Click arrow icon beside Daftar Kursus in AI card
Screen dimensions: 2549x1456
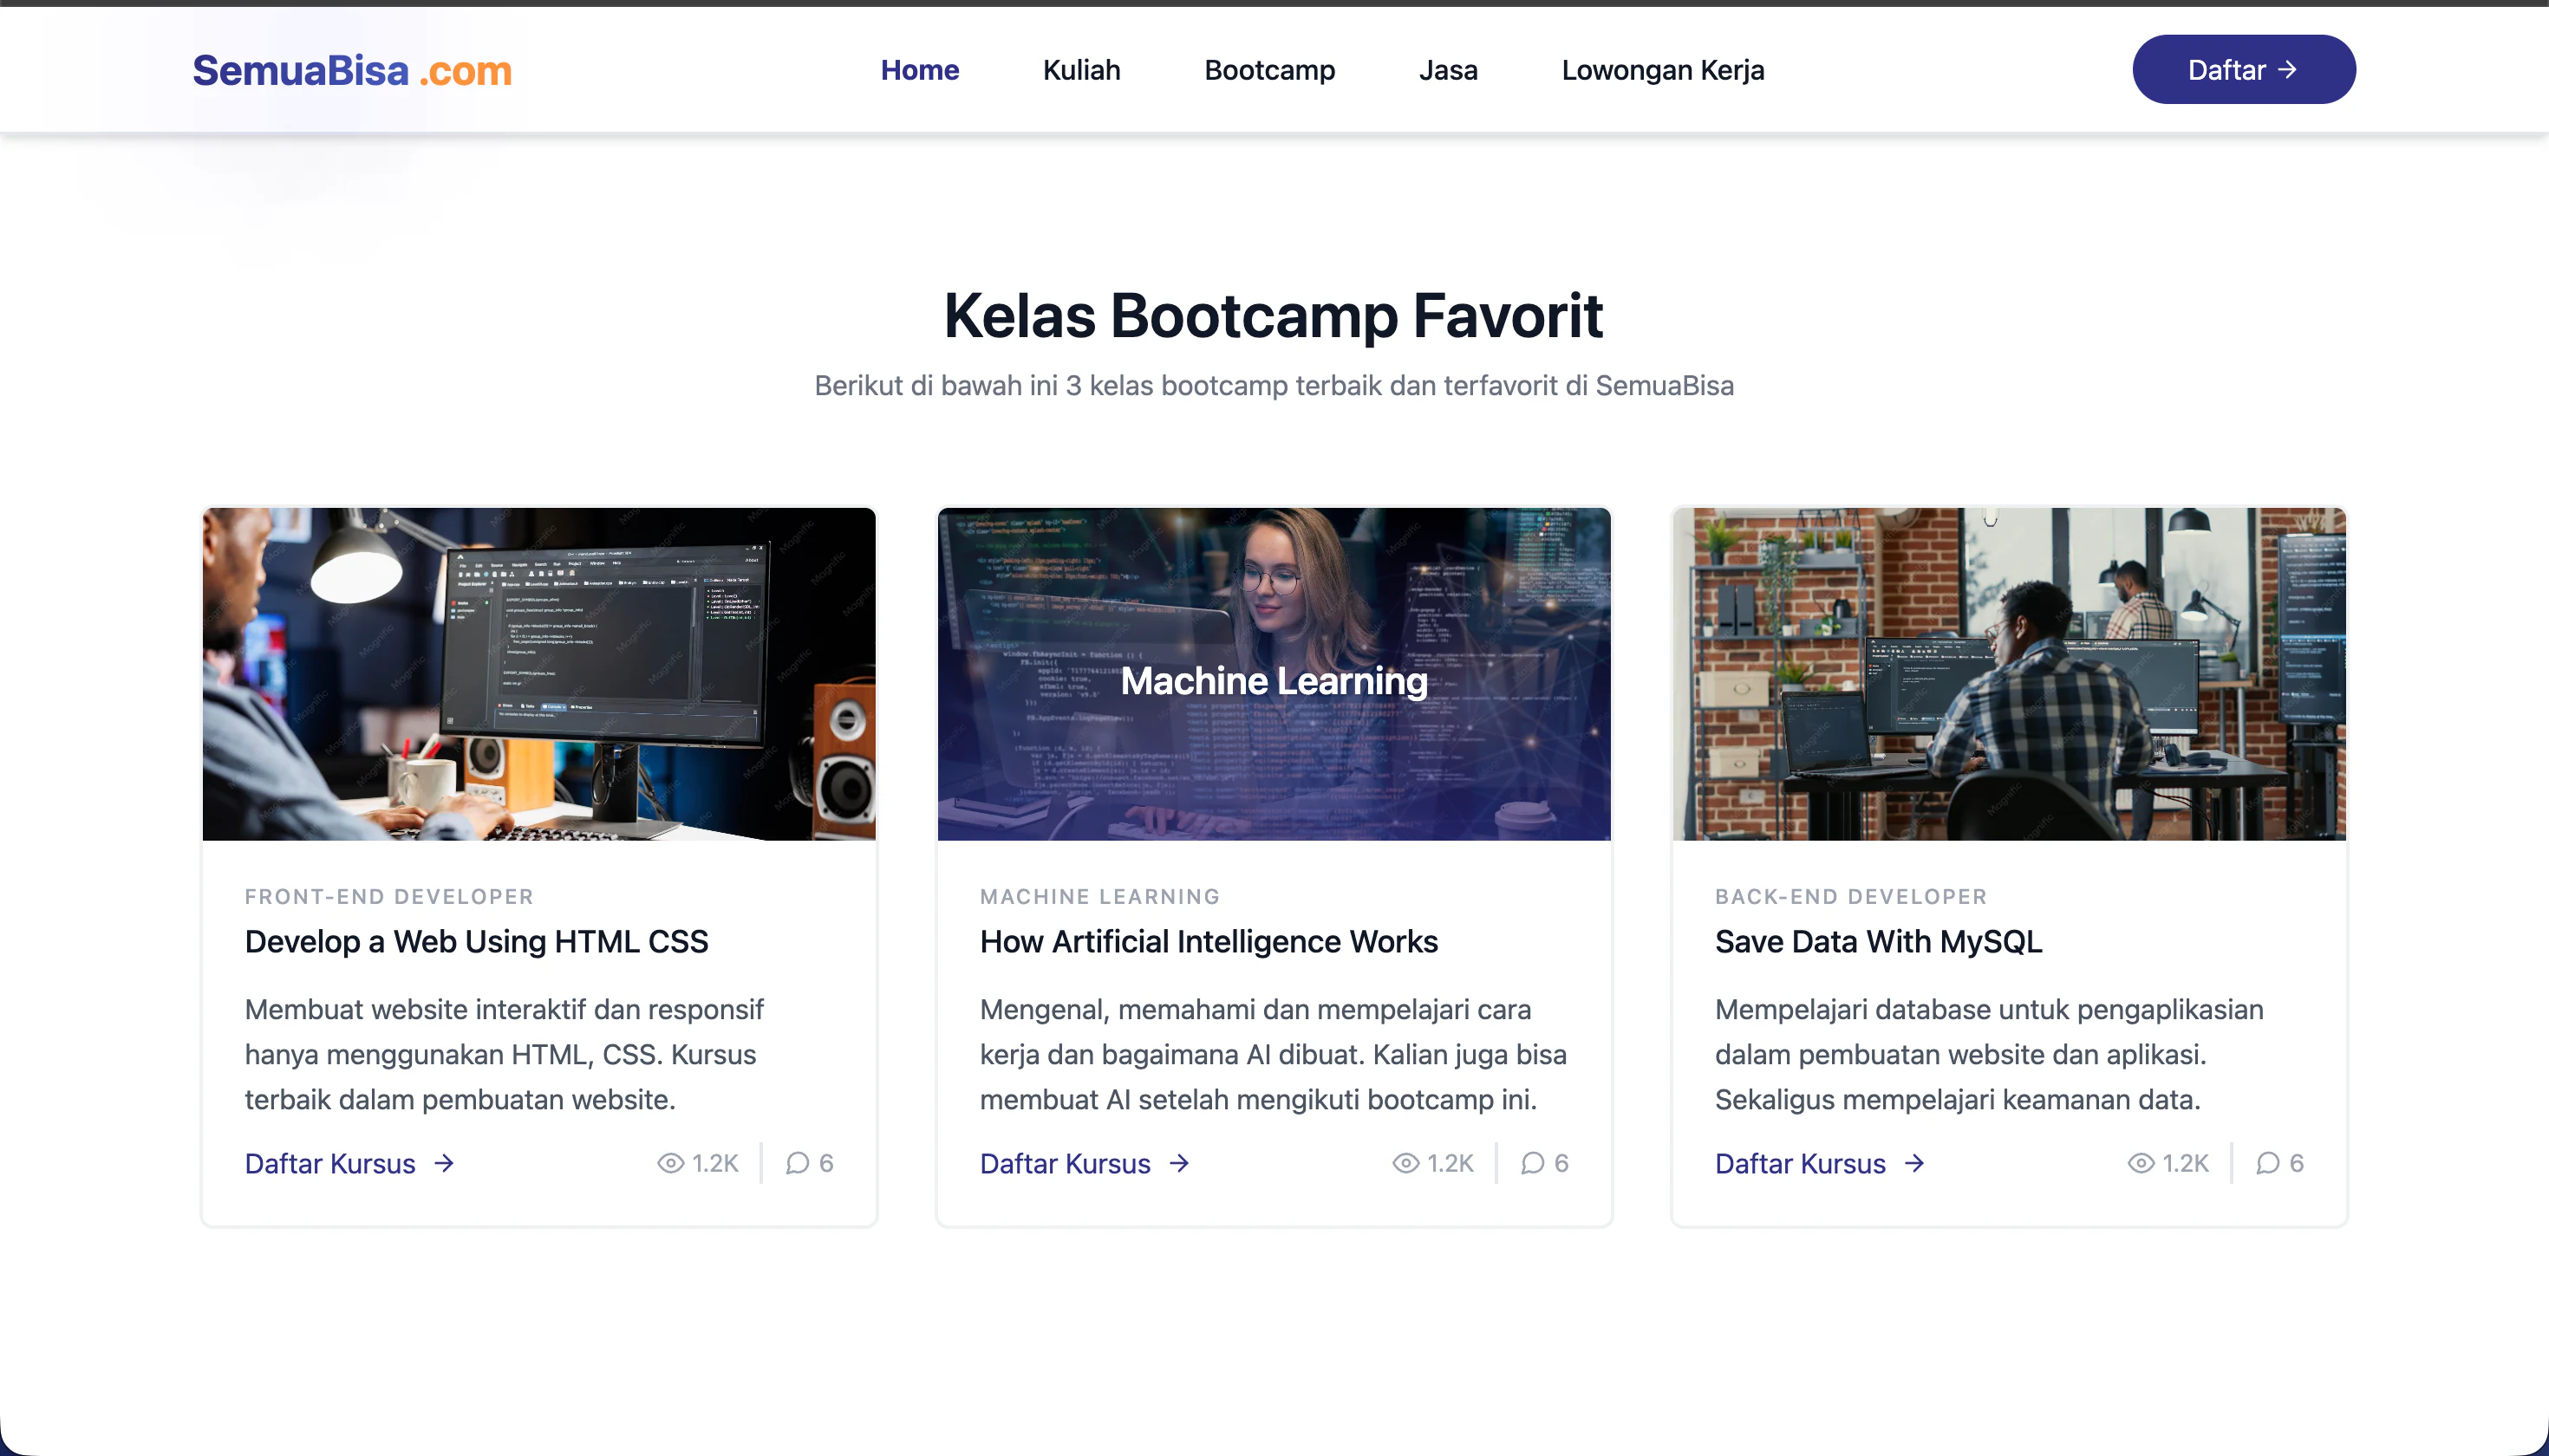point(1179,1163)
